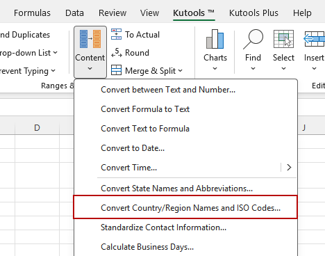Expand the Find dropdown chevron

coord(253,68)
